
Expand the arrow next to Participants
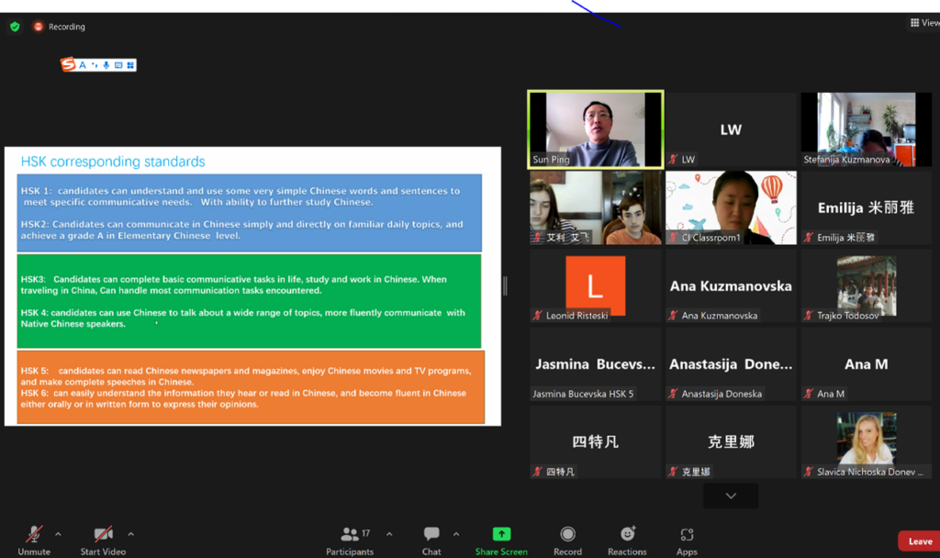[x=389, y=534]
